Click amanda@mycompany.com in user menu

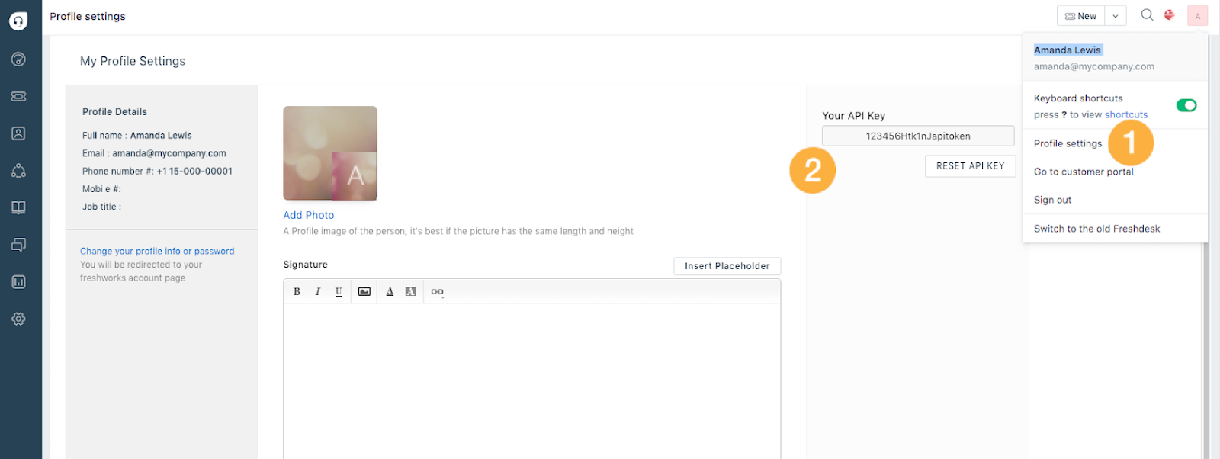pyautogui.click(x=1093, y=66)
